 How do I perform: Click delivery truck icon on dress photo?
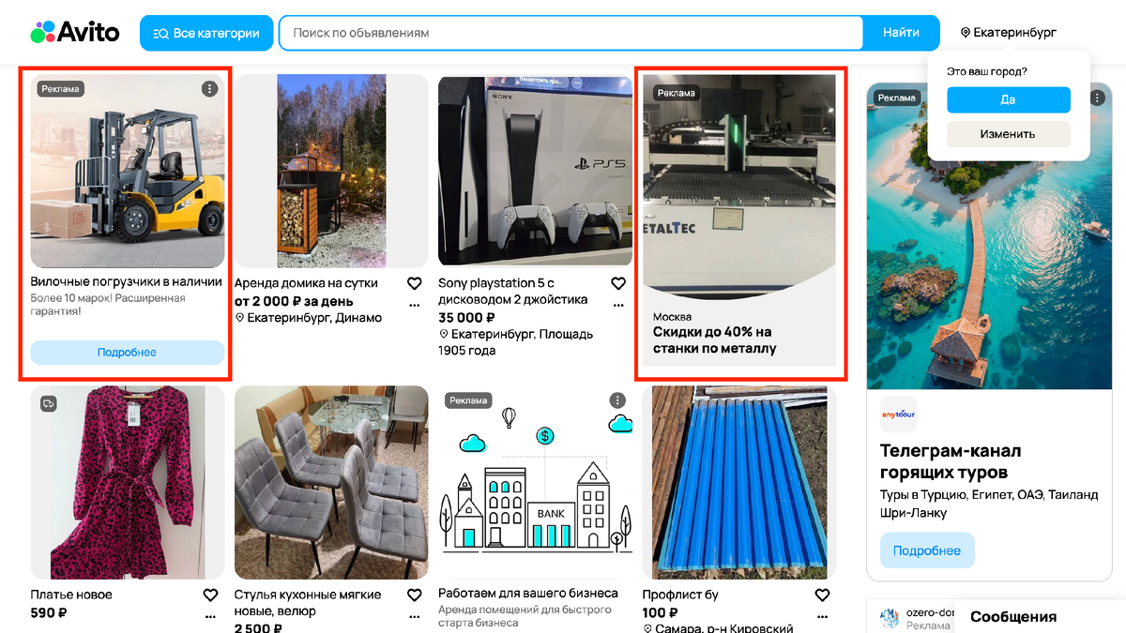pos(49,403)
